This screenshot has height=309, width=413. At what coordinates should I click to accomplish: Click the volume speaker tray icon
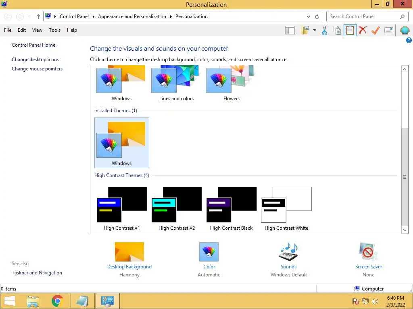coord(375,301)
